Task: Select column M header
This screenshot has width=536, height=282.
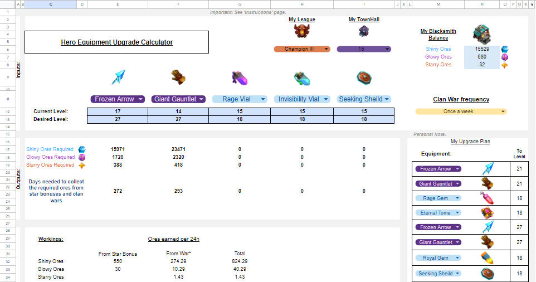Action: tap(438, 4)
